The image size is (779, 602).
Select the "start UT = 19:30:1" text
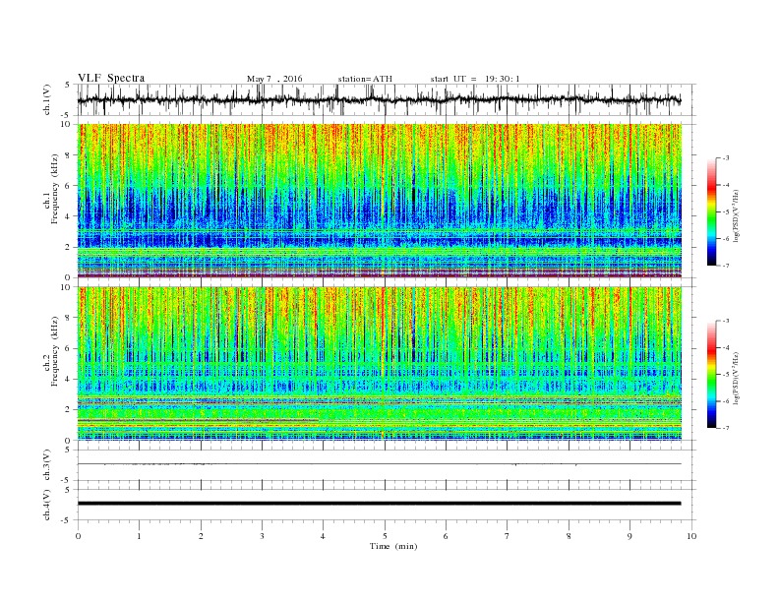point(475,79)
